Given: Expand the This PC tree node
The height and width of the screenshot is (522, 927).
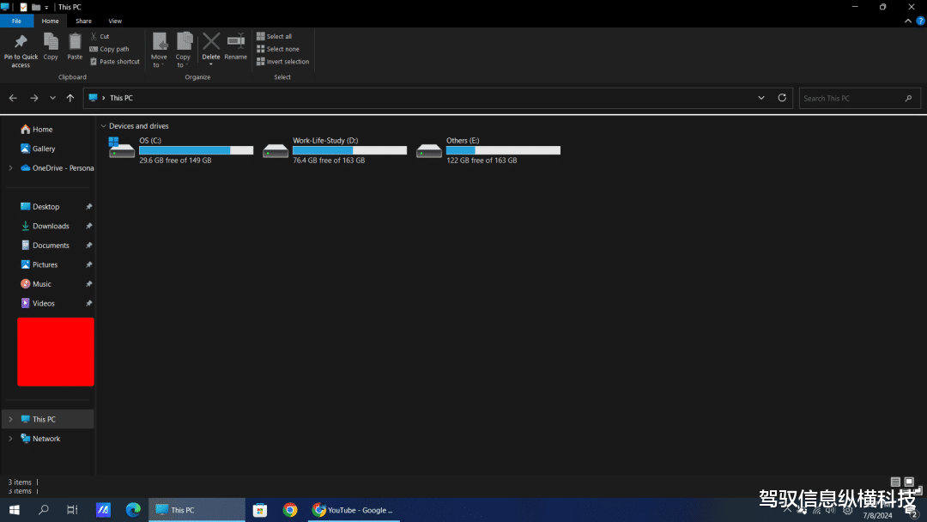Looking at the screenshot, I should (10, 419).
